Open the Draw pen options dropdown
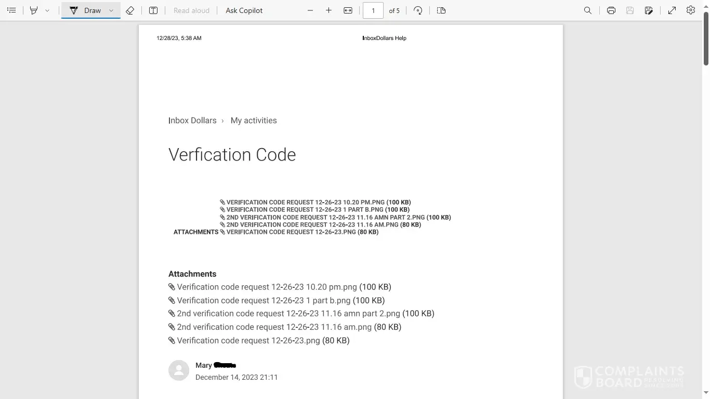The width and height of the screenshot is (710, 399). point(111,10)
